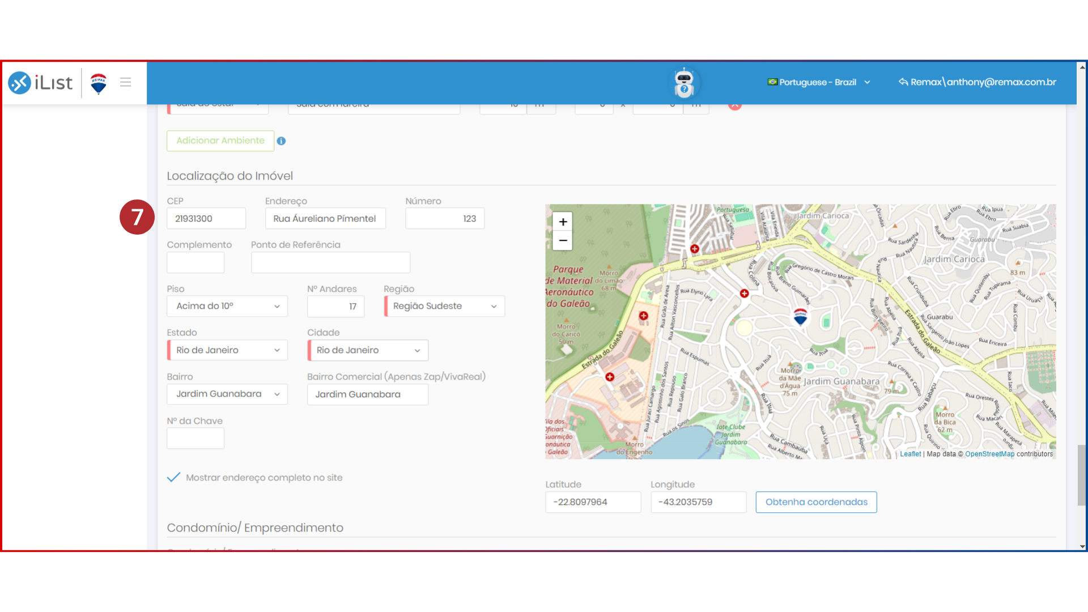The height and width of the screenshot is (612, 1088).
Task: Click the Endereço input field
Action: [325, 218]
